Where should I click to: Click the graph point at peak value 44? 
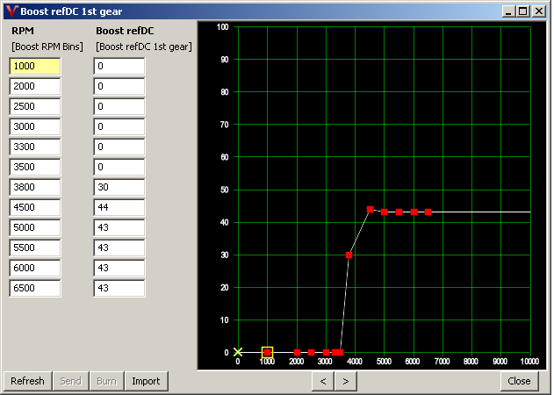coord(370,210)
